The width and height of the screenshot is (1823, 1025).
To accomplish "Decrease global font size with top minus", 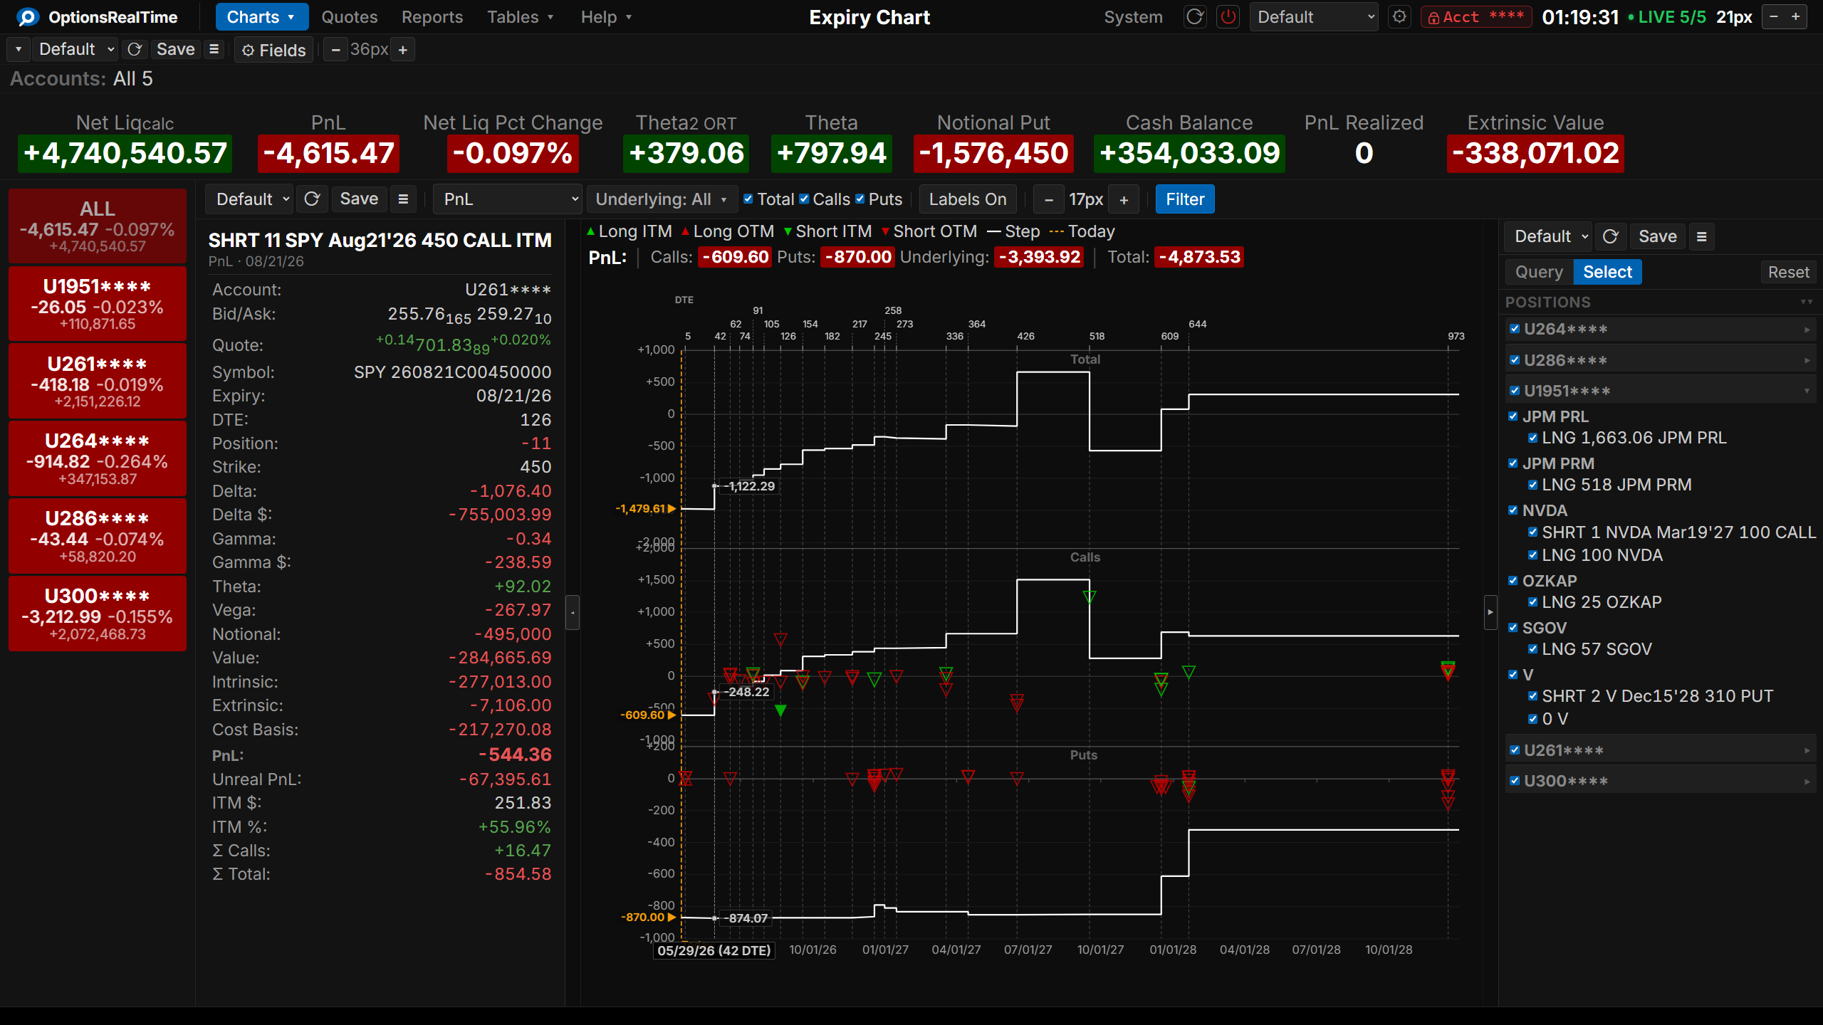I will click(x=1774, y=17).
